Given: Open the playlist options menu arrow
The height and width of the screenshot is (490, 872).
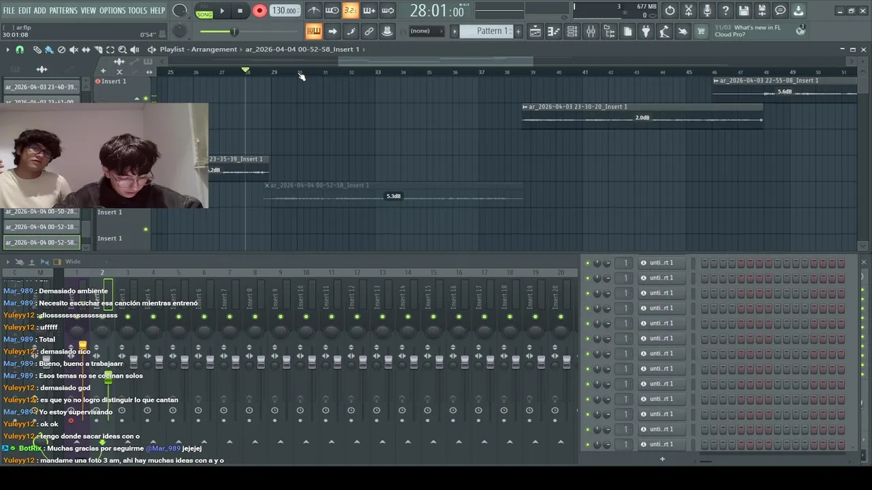Looking at the screenshot, I should tap(7, 50).
